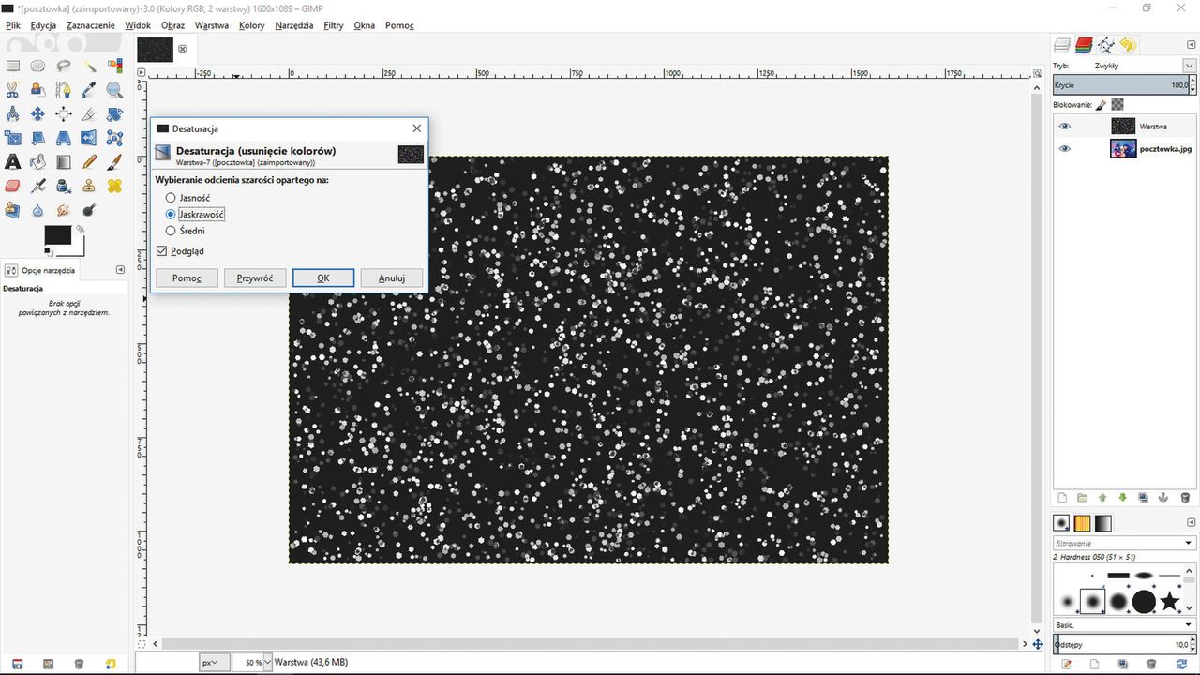Select the Paths pen tool
Screen dimensions: 1200x675
tap(64, 90)
